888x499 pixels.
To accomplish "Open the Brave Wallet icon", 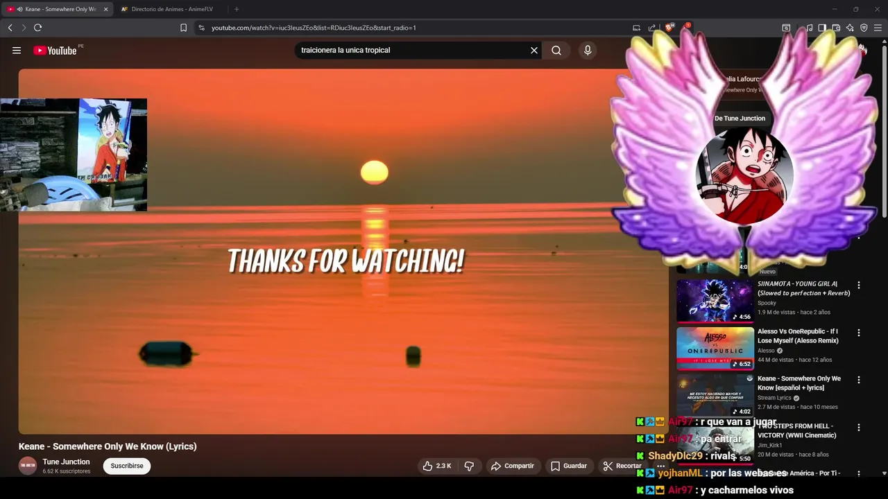I will pyautogui.click(x=836, y=28).
